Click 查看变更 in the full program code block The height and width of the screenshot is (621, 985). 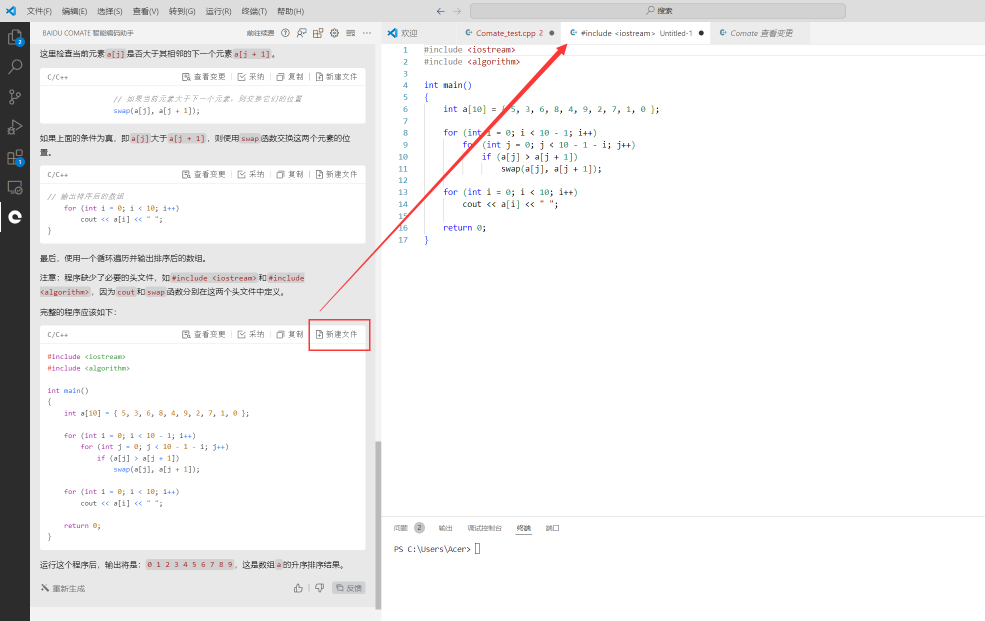click(x=204, y=334)
